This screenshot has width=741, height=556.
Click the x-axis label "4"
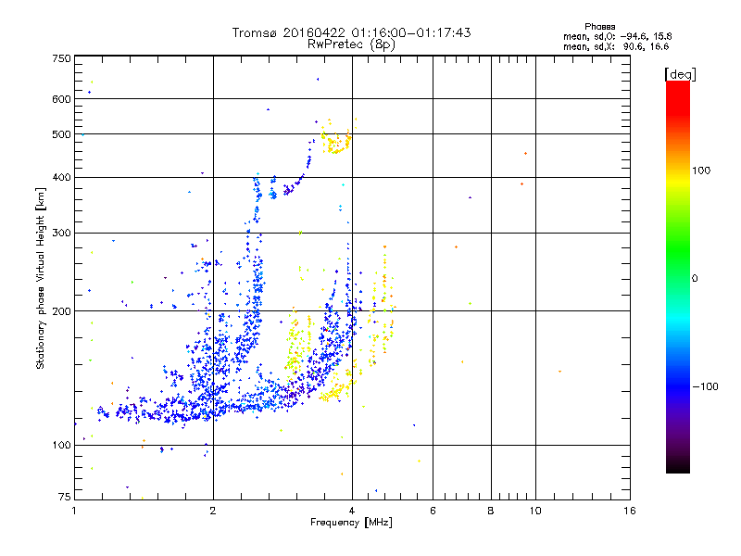tap(352, 511)
